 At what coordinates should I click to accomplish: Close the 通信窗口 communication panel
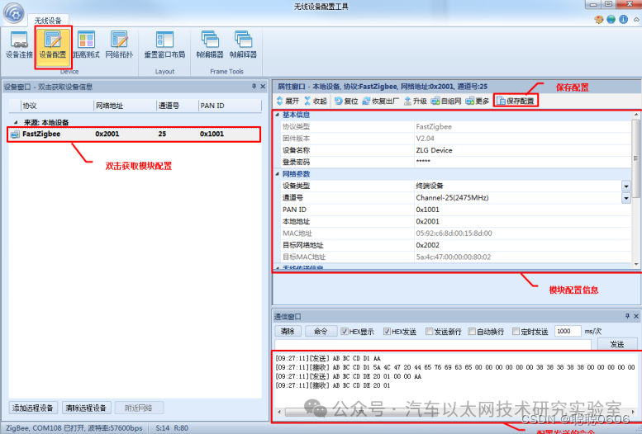pos(636,316)
